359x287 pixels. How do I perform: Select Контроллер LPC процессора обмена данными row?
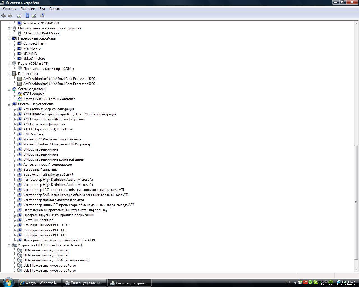point(74,190)
